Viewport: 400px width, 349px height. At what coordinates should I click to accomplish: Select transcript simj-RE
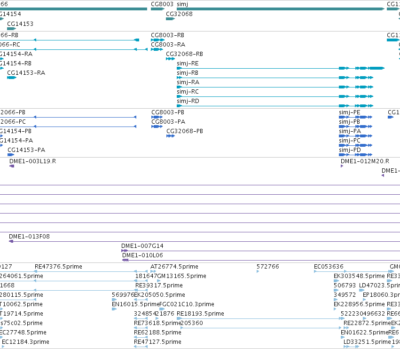[x=281, y=68]
